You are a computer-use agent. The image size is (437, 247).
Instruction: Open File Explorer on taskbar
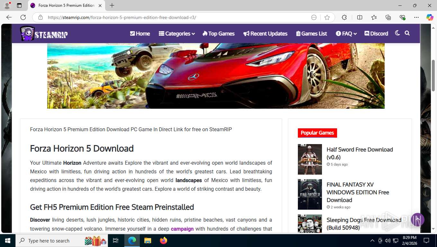click(x=147, y=241)
